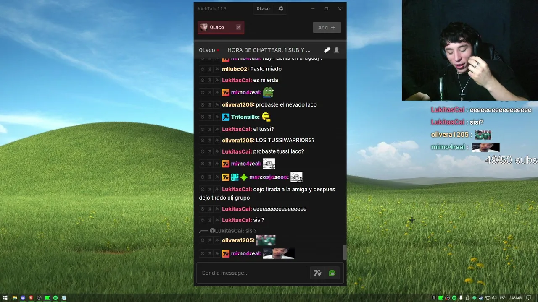Click the pin icon beside stream title
Image resolution: width=538 pixels, height=302 pixels.
click(327, 50)
